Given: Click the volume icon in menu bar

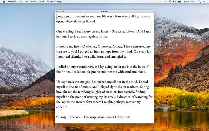Looking at the screenshot, I should click(175, 2).
